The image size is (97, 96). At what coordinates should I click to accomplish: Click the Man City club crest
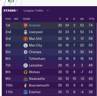point(26,45)
